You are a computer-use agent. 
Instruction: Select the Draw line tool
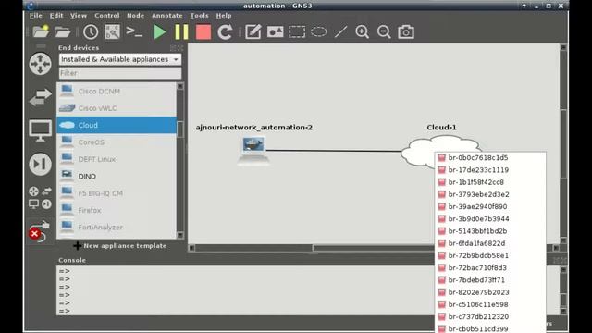tap(340, 32)
